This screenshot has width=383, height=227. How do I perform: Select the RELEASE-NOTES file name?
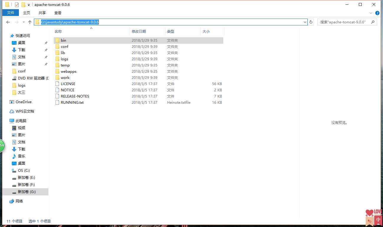point(75,96)
